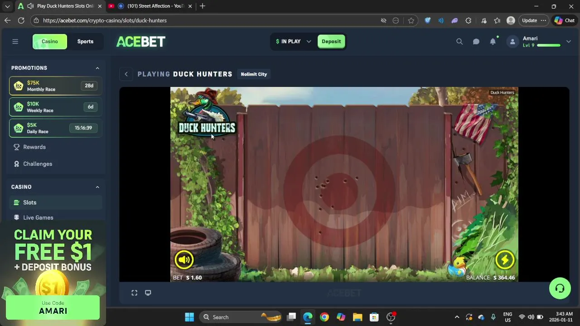Collapse the CASINO section
The width and height of the screenshot is (580, 326).
coord(97,187)
